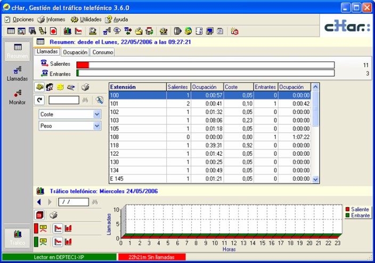Click the refresh arrow icon left of search box
Viewport: 375px width, 263px height.
pos(39,100)
